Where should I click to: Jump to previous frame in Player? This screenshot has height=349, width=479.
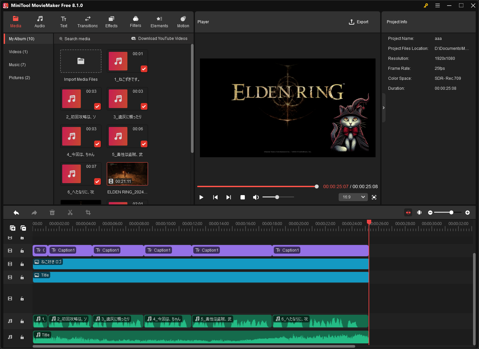point(215,197)
